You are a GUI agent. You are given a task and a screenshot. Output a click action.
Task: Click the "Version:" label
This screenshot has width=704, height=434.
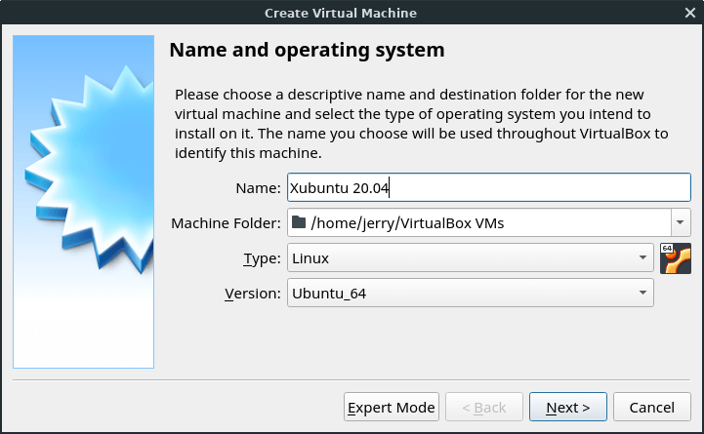[x=253, y=293]
